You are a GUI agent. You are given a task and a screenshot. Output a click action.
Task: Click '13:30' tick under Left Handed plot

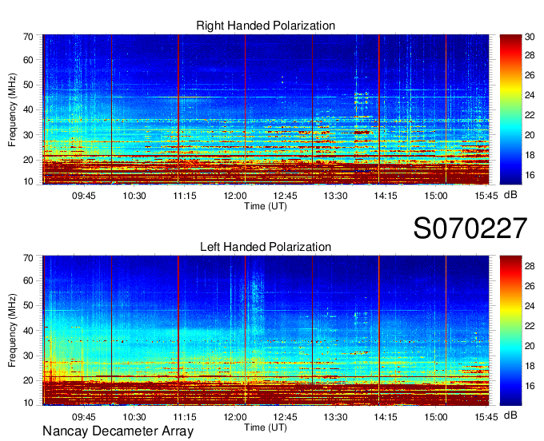(x=335, y=417)
